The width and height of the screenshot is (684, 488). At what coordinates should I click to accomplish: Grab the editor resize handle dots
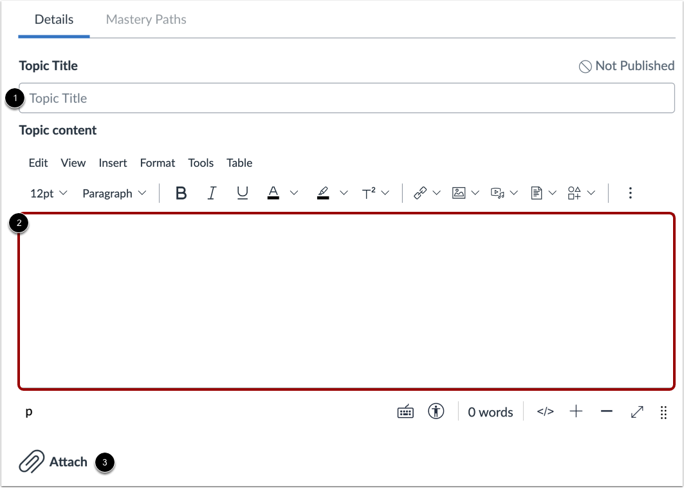coord(663,412)
